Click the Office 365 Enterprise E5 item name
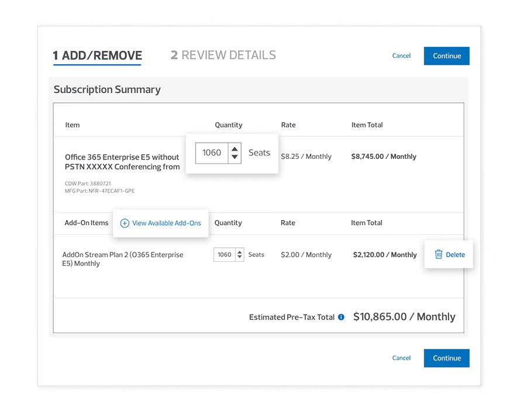Image resolution: width=514 pixels, height=419 pixels. coord(122,162)
